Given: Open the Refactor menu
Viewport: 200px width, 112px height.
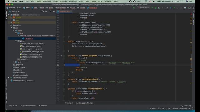Looking at the screenshot, I should [73, 2].
